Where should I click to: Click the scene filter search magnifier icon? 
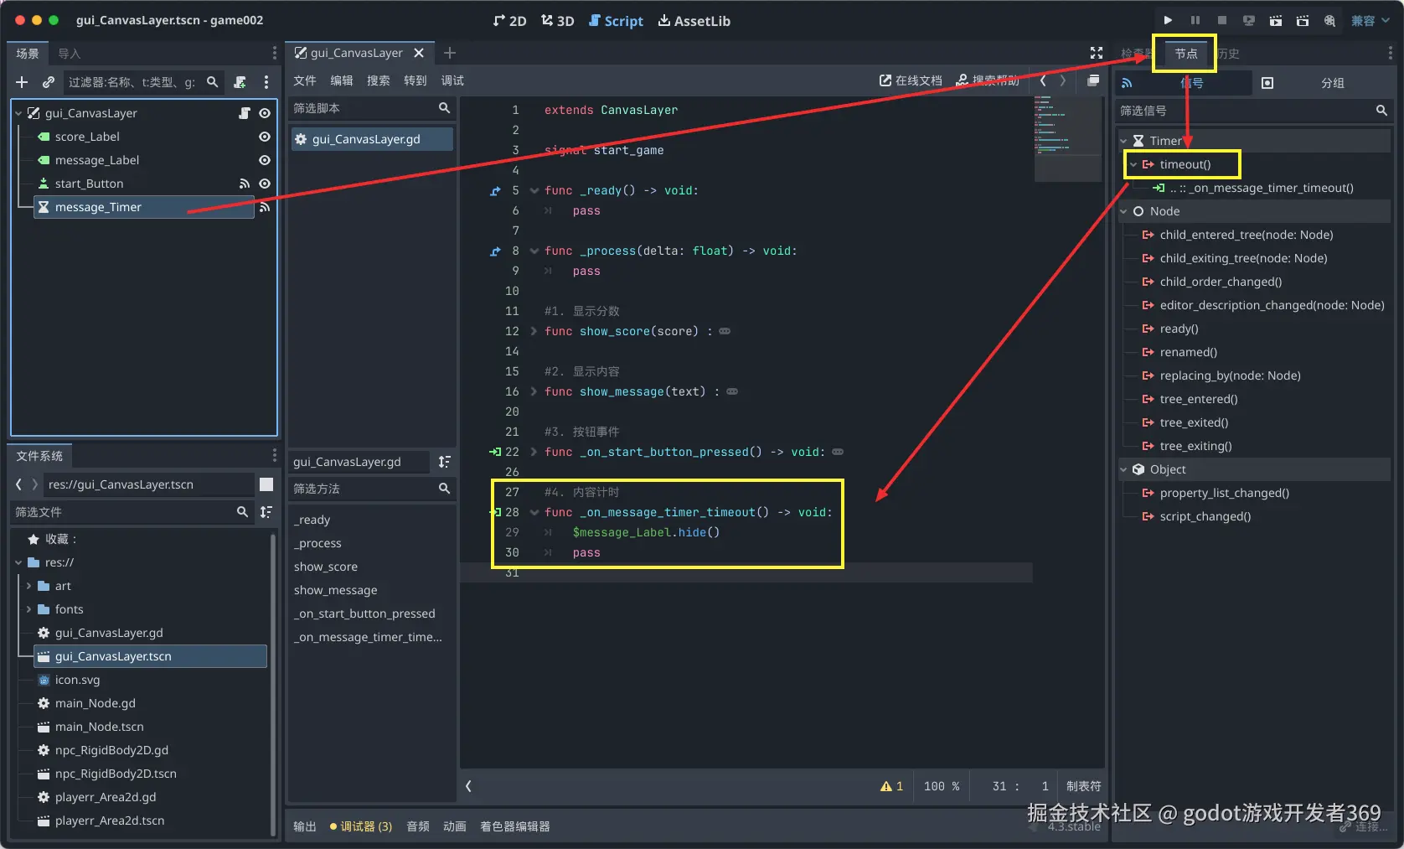point(213,82)
